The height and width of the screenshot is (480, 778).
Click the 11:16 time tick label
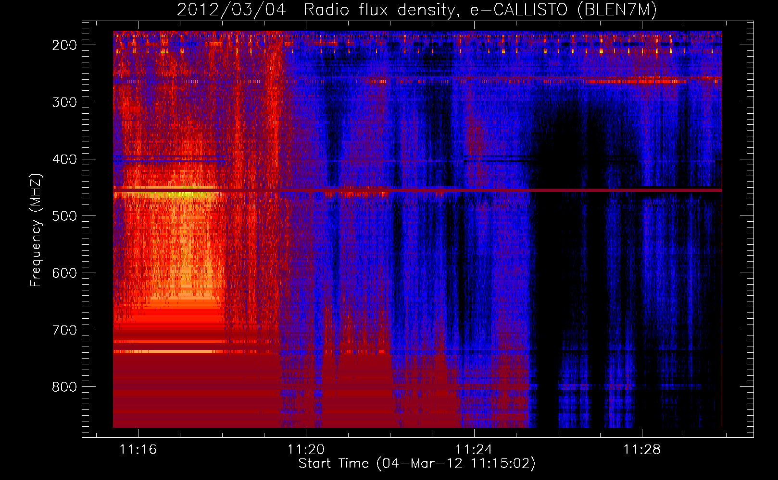pos(138,450)
